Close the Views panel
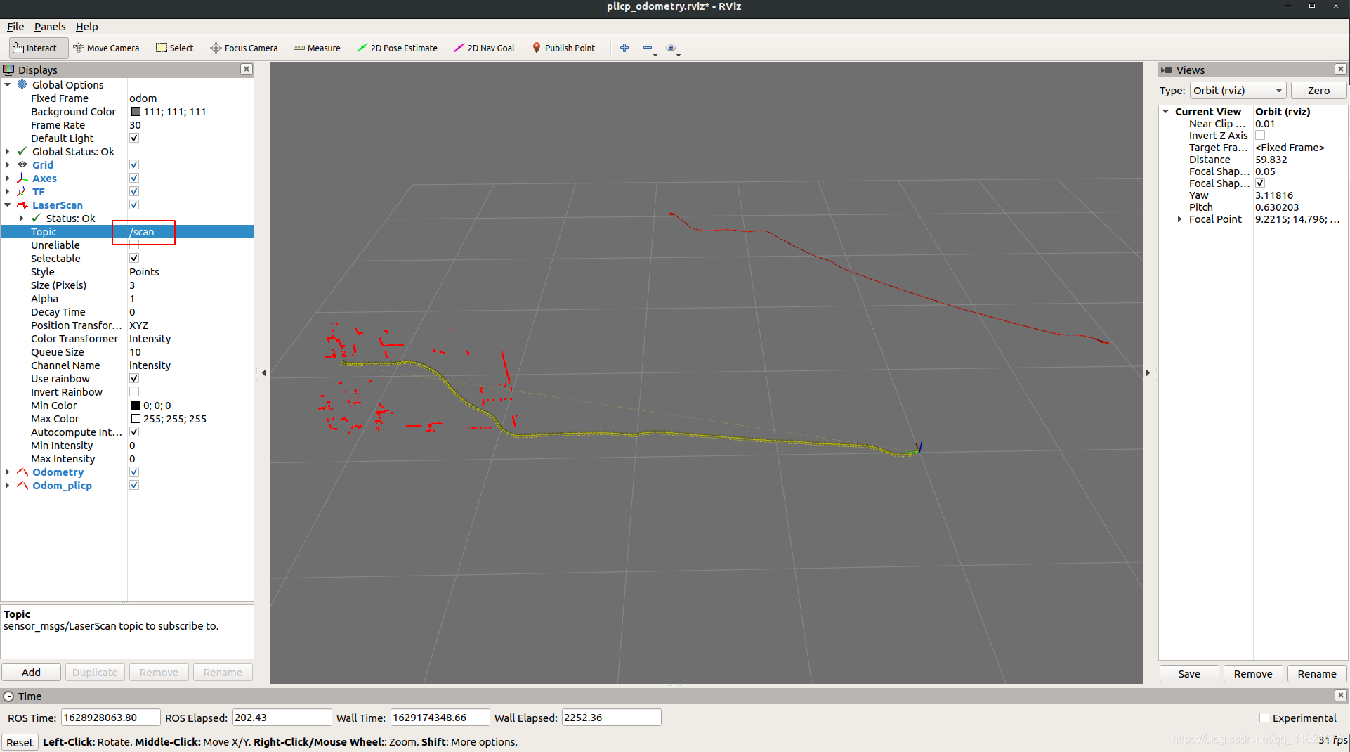 tap(1341, 69)
